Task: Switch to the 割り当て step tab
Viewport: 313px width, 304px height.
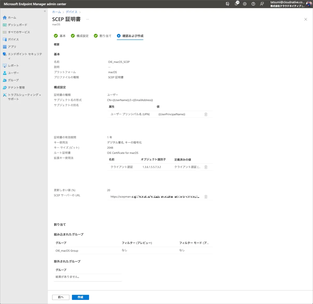Action: click(x=103, y=36)
